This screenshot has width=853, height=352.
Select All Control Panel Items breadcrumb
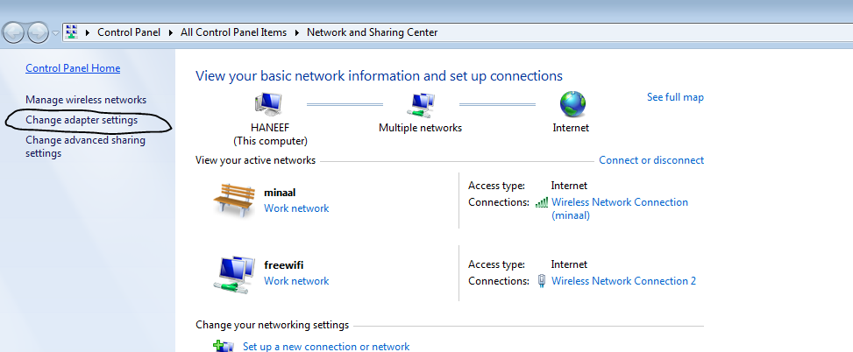click(233, 32)
